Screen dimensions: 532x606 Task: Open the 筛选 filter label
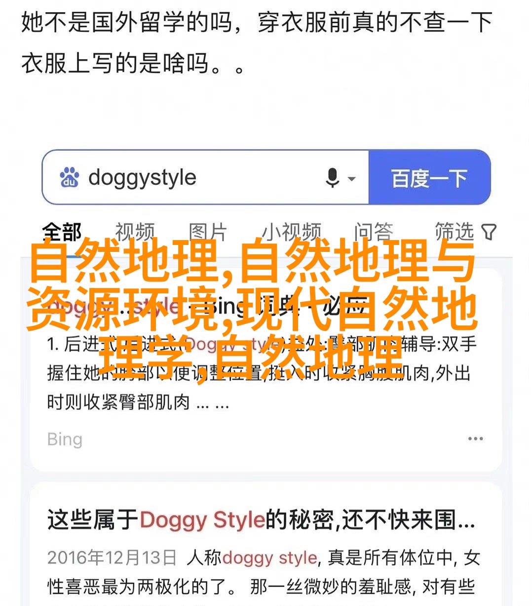pyautogui.click(x=454, y=232)
